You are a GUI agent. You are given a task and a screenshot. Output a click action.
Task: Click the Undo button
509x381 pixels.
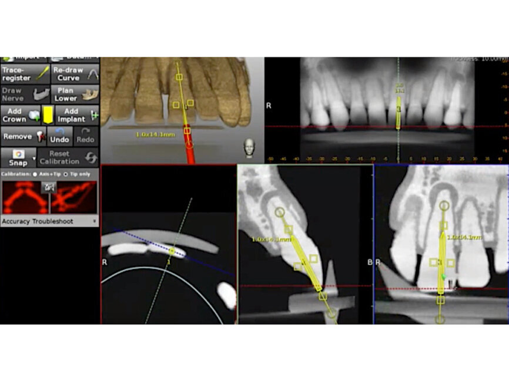tap(59, 139)
